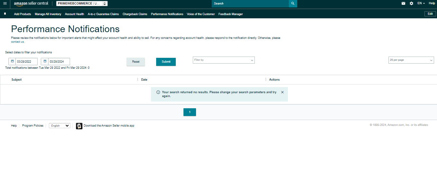Click the Reset button
This screenshot has width=437, height=169.
136,62
